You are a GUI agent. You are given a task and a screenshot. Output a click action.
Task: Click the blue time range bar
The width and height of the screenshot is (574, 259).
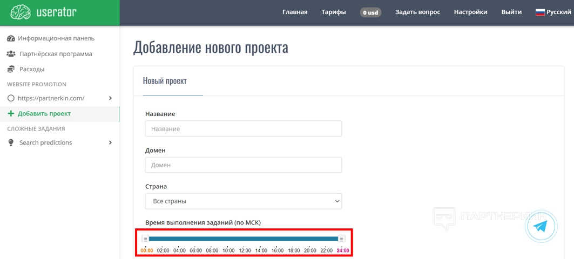[x=244, y=239]
